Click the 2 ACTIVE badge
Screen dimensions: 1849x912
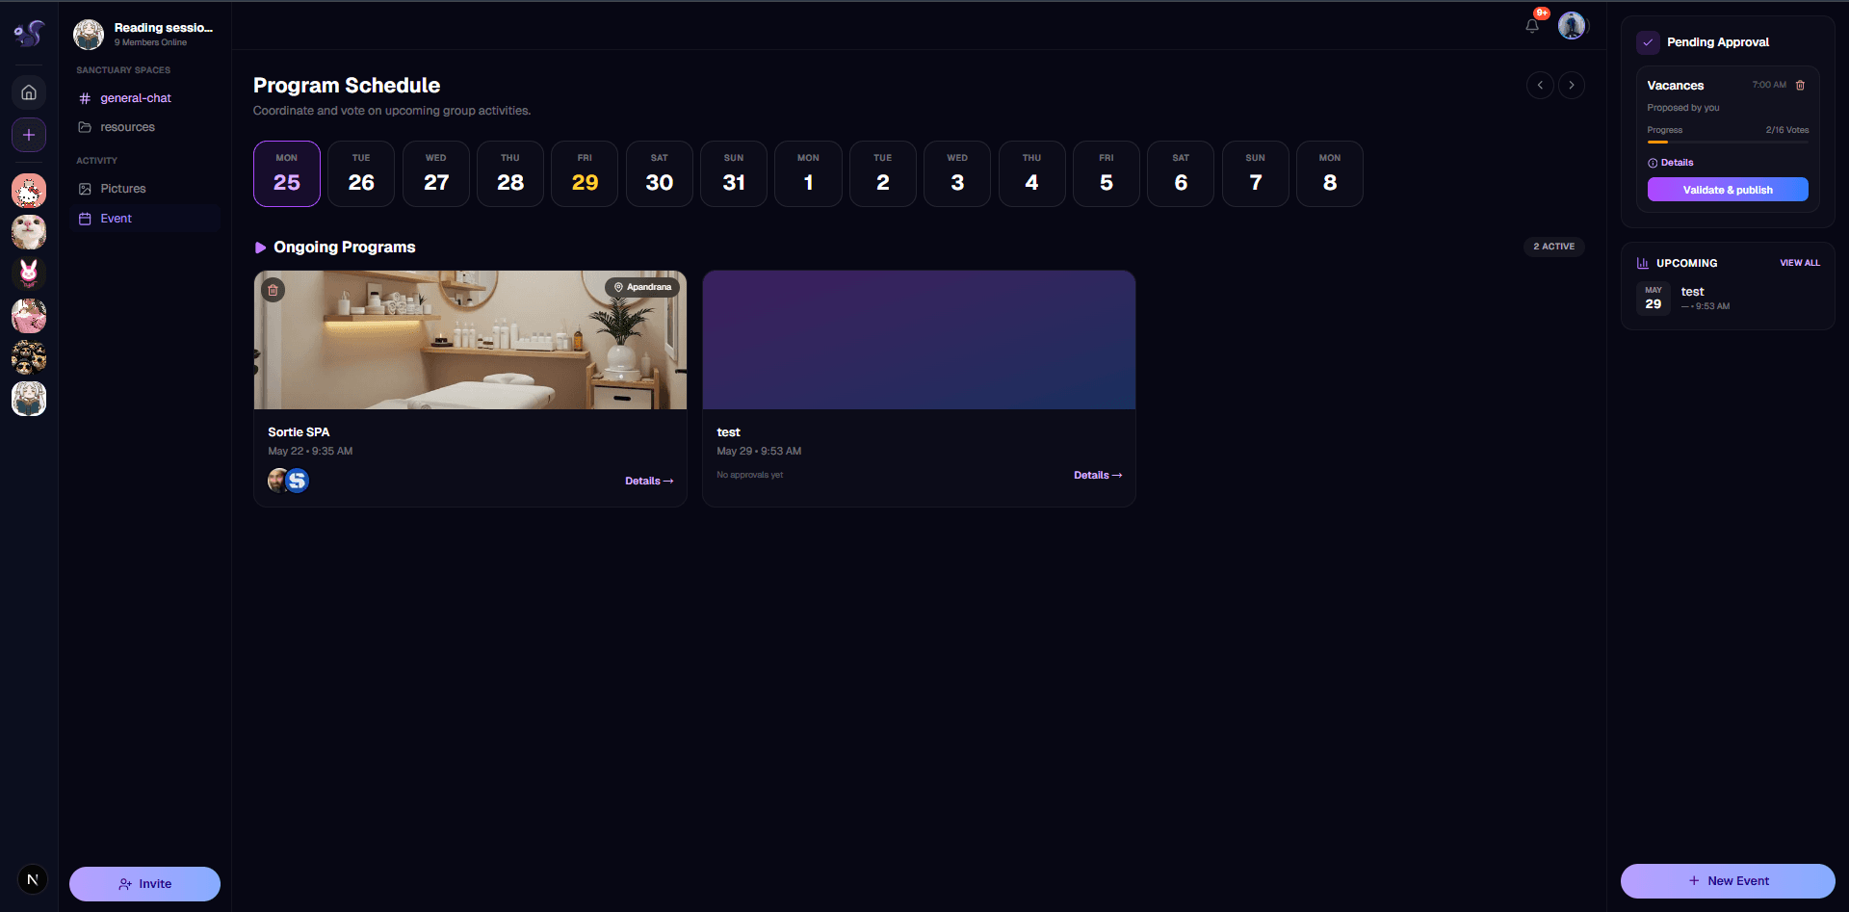coord(1554,247)
